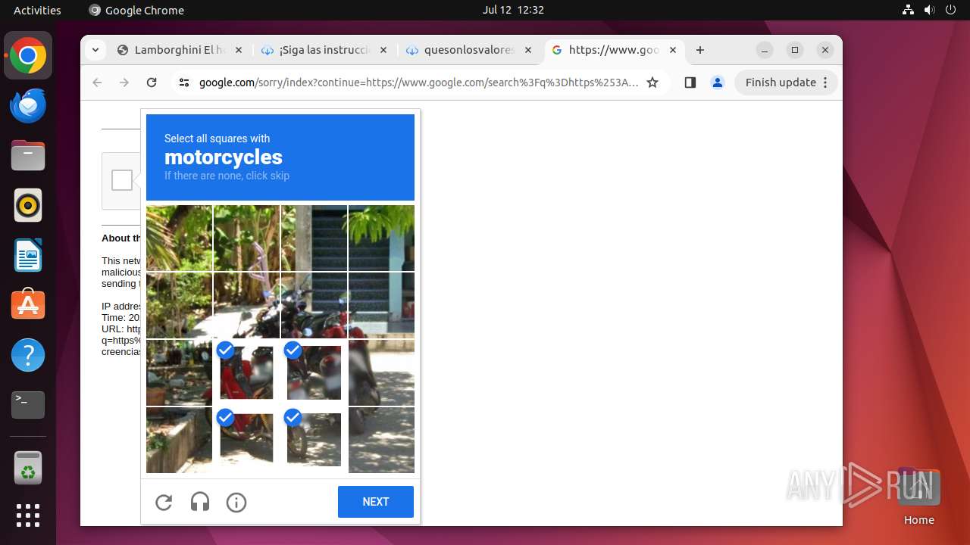970x545 pixels.
Task: Launch Thunderbird Mail from the dock
Action: (x=28, y=106)
